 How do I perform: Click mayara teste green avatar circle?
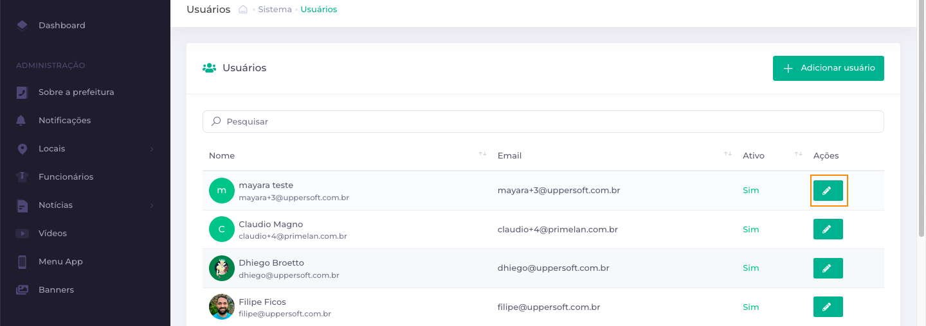click(222, 191)
